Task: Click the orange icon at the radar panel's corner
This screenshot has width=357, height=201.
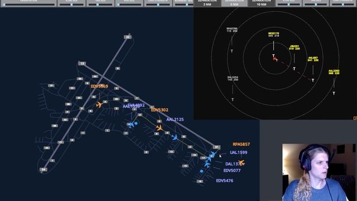Action: 355,118
